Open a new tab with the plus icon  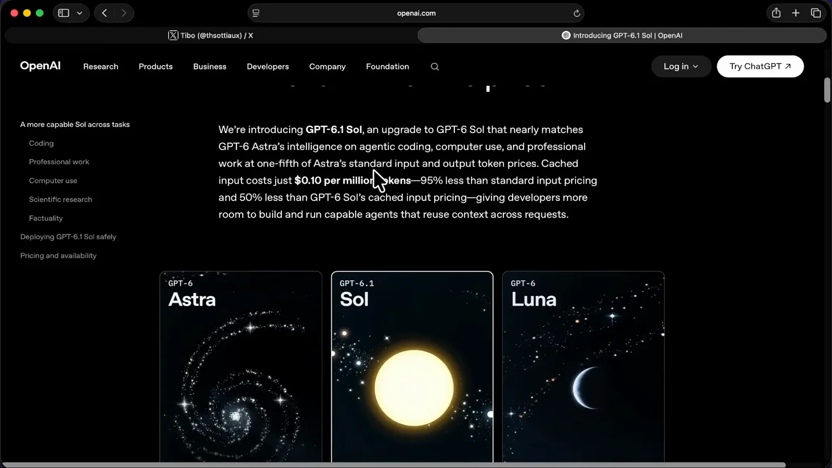tap(796, 13)
